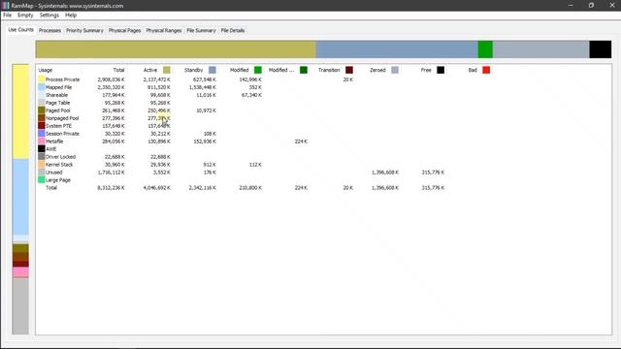Image resolution: width=621 pixels, height=349 pixels.
Task: Click the Free column black swatch
Action: coord(441,70)
